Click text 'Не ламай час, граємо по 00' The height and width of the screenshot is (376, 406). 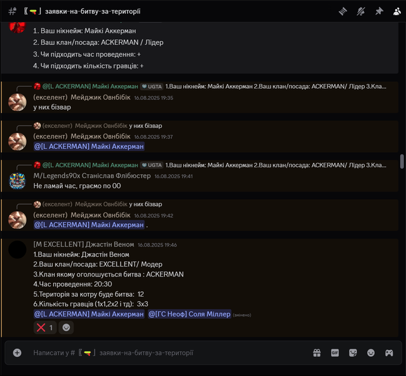pos(77,186)
